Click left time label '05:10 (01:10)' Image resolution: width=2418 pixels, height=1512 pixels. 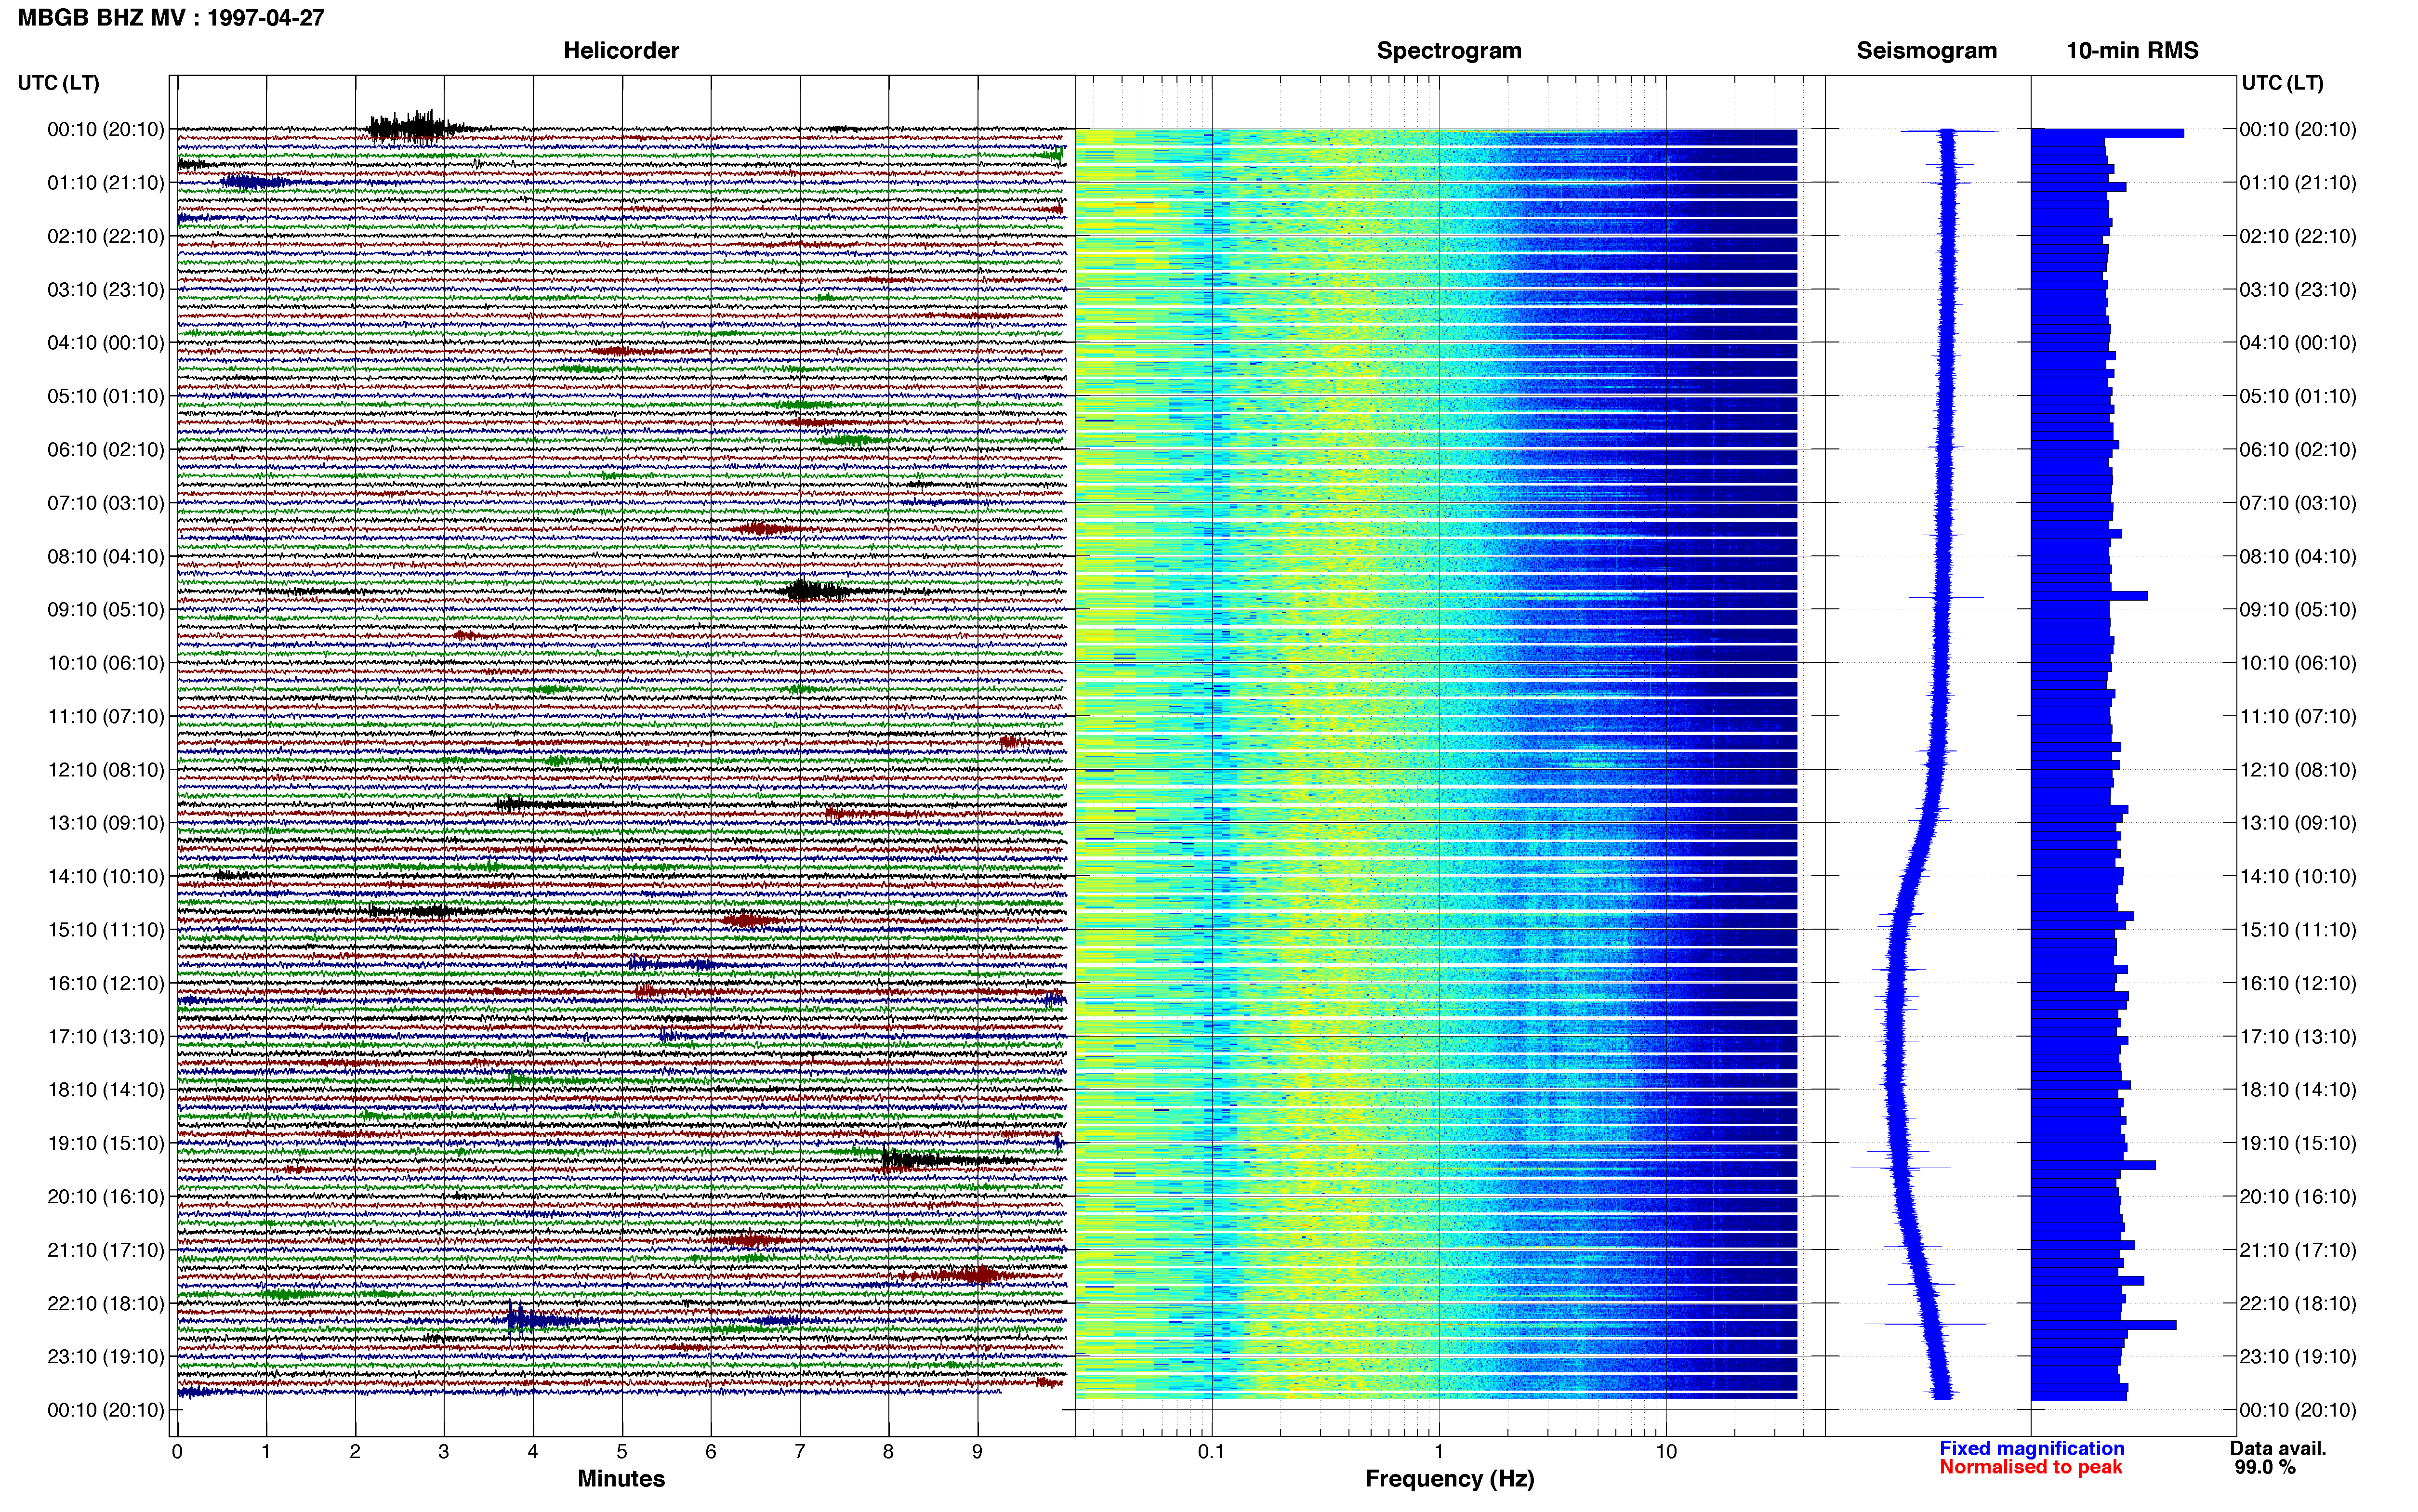pyautogui.click(x=105, y=396)
